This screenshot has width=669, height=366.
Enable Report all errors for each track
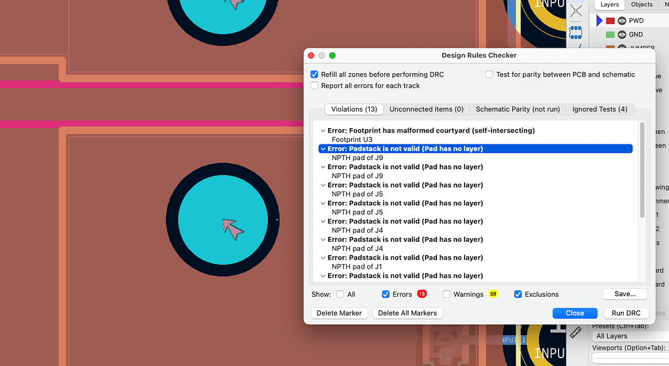(x=315, y=86)
